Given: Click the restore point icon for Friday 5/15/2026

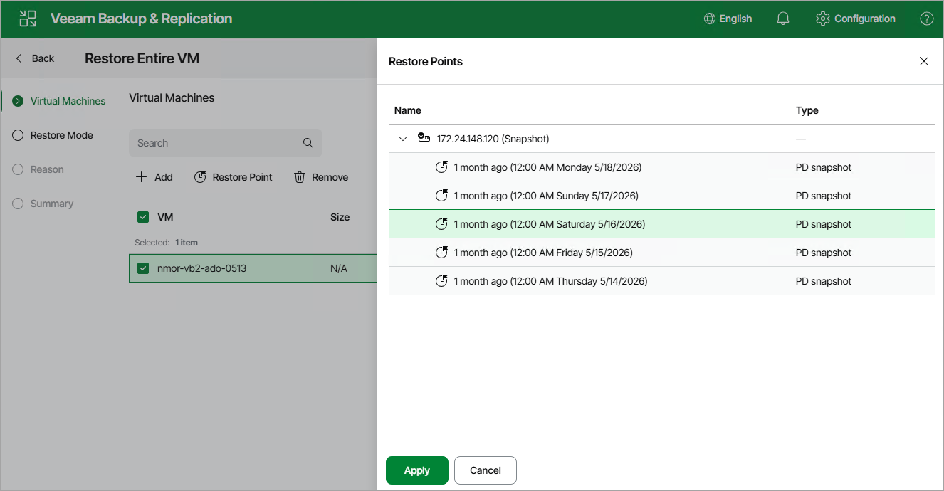Looking at the screenshot, I should point(441,253).
